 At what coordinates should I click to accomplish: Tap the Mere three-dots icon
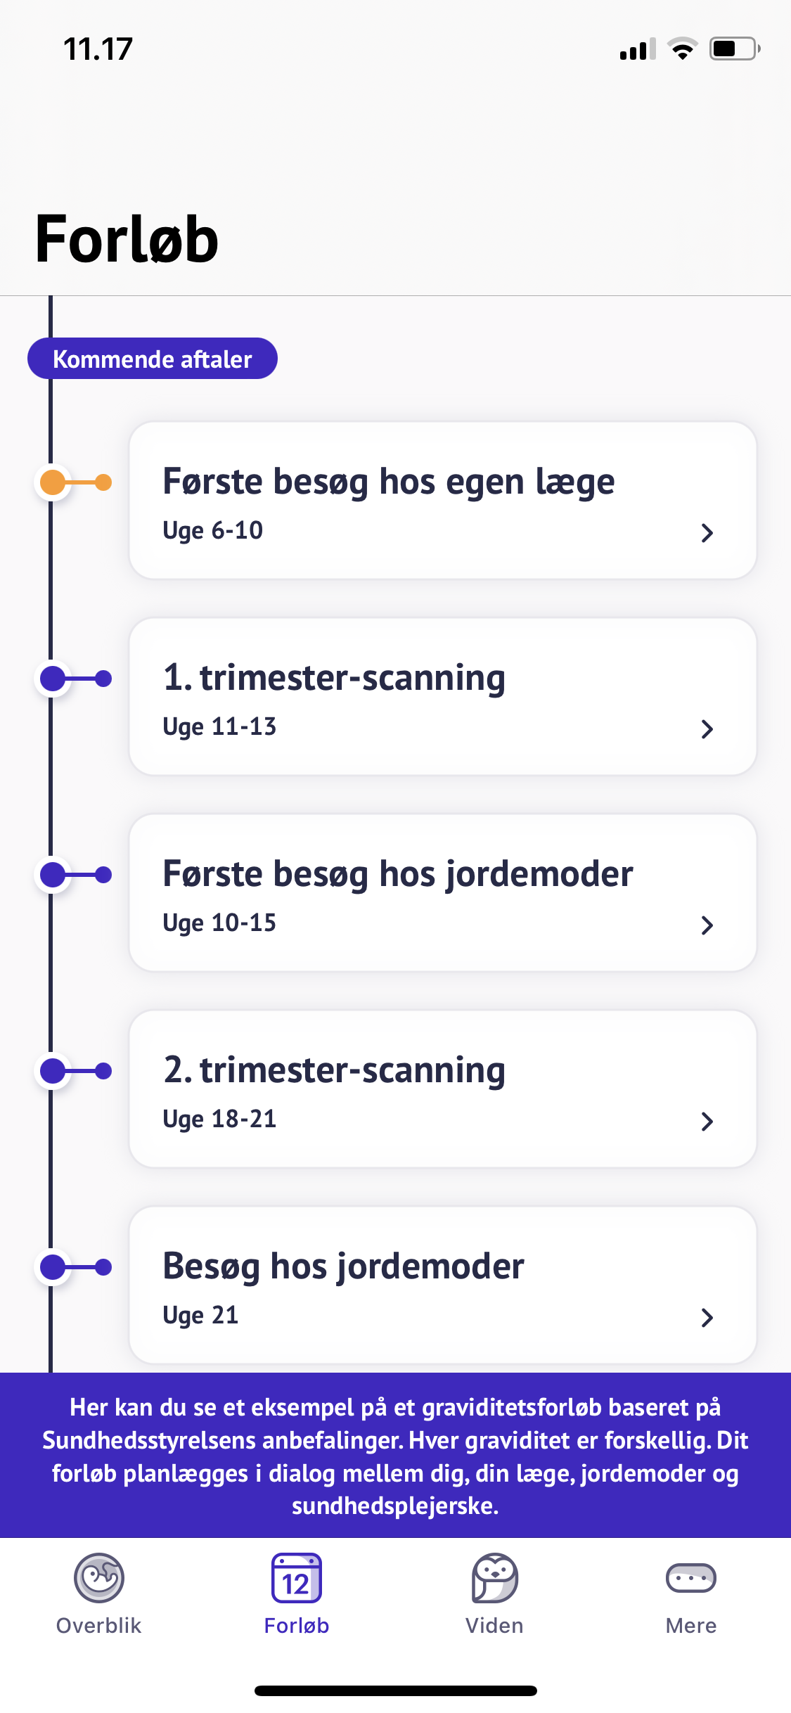point(690,1577)
